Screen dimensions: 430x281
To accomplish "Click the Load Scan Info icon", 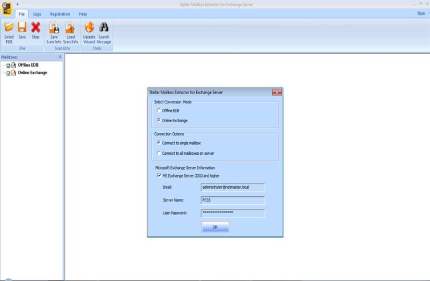I will pos(70,27).
